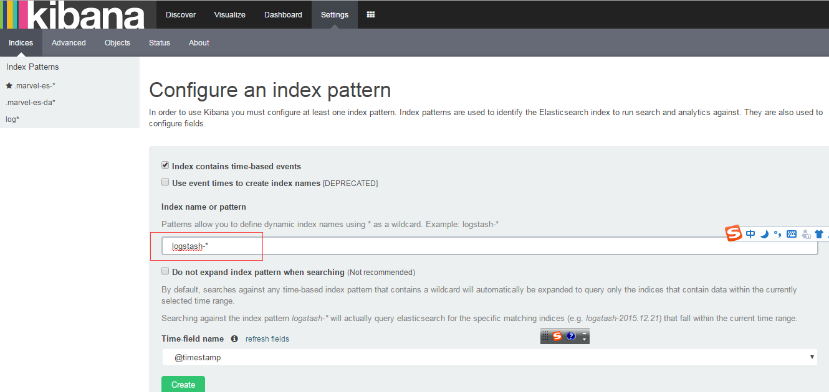Click the Sogou icon on the dark language bar
The height and width of the screenshot is (392, 829).
557,336
